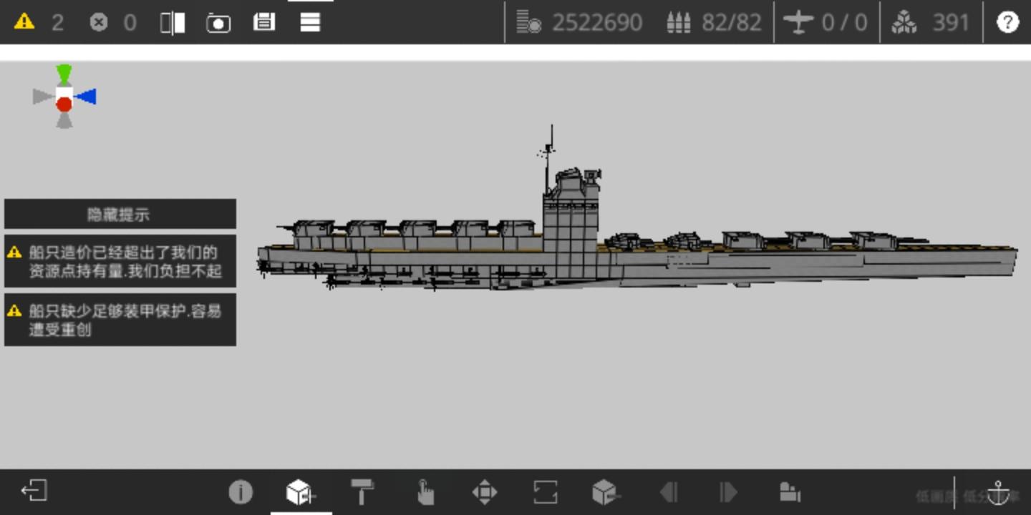Select the pointing hand pick tool
The width and height of the screenshot is (1031, 515).
pyautogui.click(x=425, y=492)
